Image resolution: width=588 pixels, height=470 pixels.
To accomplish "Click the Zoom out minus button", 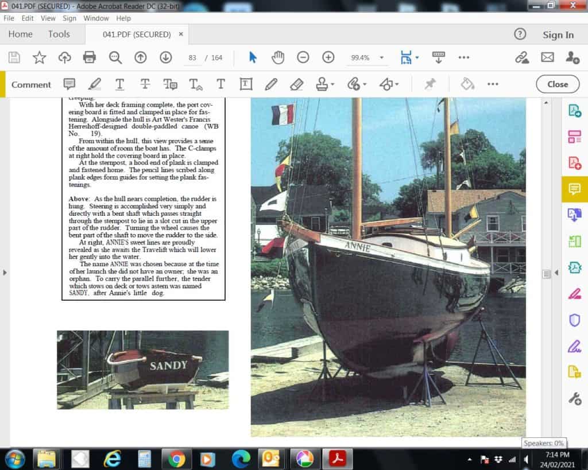I will coord(303,57).
